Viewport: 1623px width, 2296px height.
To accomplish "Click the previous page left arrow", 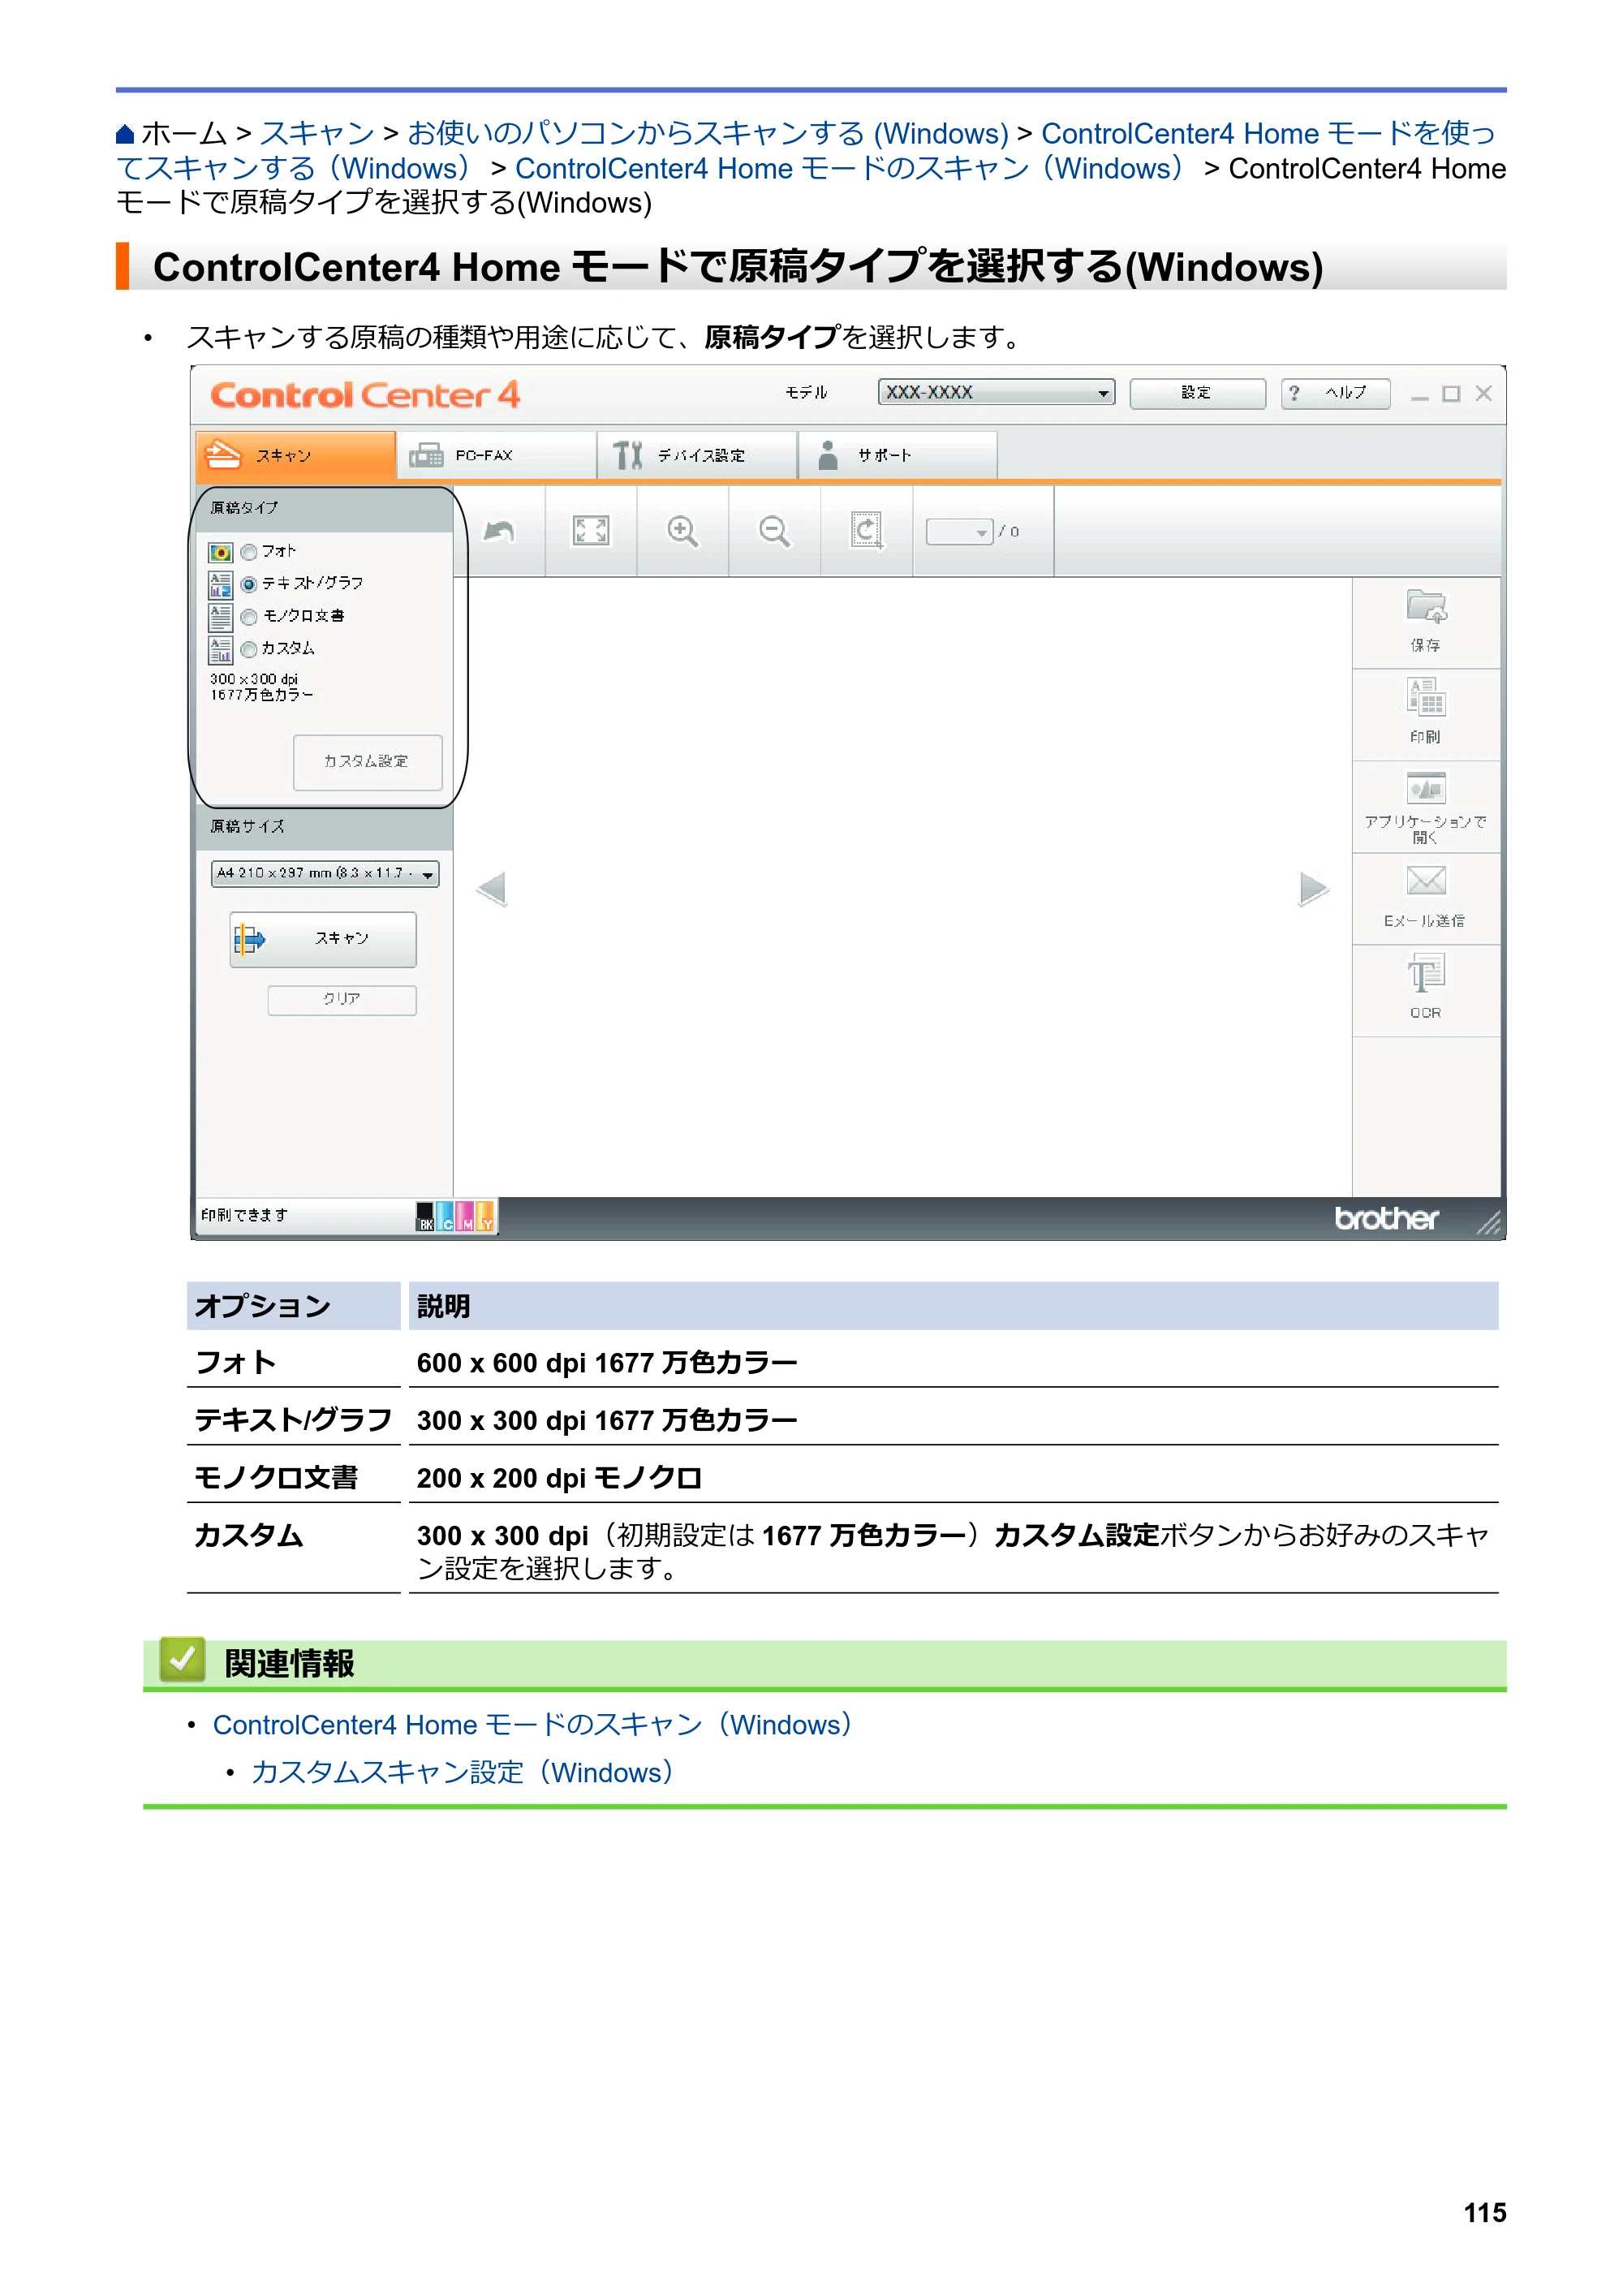I will [492, 889].
